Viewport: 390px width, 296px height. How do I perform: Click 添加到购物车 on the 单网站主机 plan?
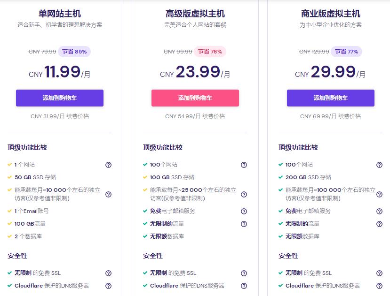[59, 98]
